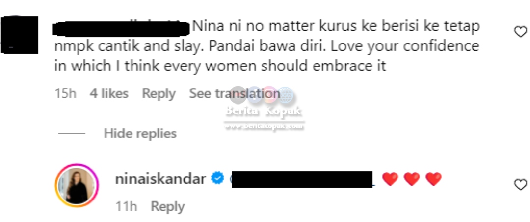Click the three red heart emojis

pos(412,179)
